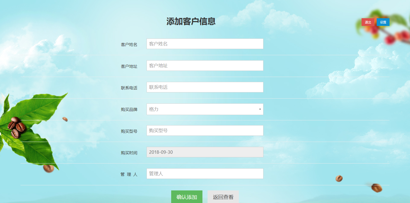Click the 客户姓名 label text
Viewport: 410px width, 203px height.
pyautogui.click(x=129, y=45)
